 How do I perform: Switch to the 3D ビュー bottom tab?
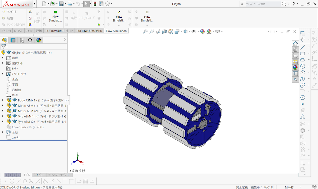(39, 175)
